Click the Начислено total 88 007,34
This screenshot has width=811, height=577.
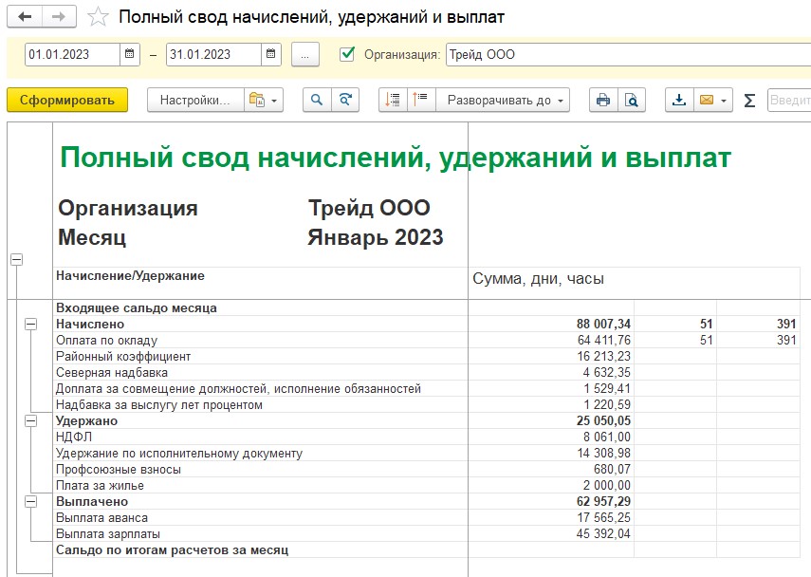pyautogui.click(x=603, y=325)
